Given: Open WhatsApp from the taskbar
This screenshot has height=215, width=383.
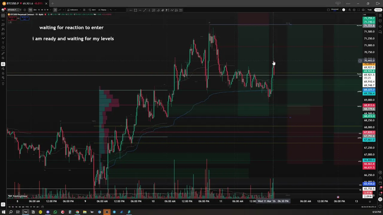Looking at the screenshot, I should click(x=55, y=212).
